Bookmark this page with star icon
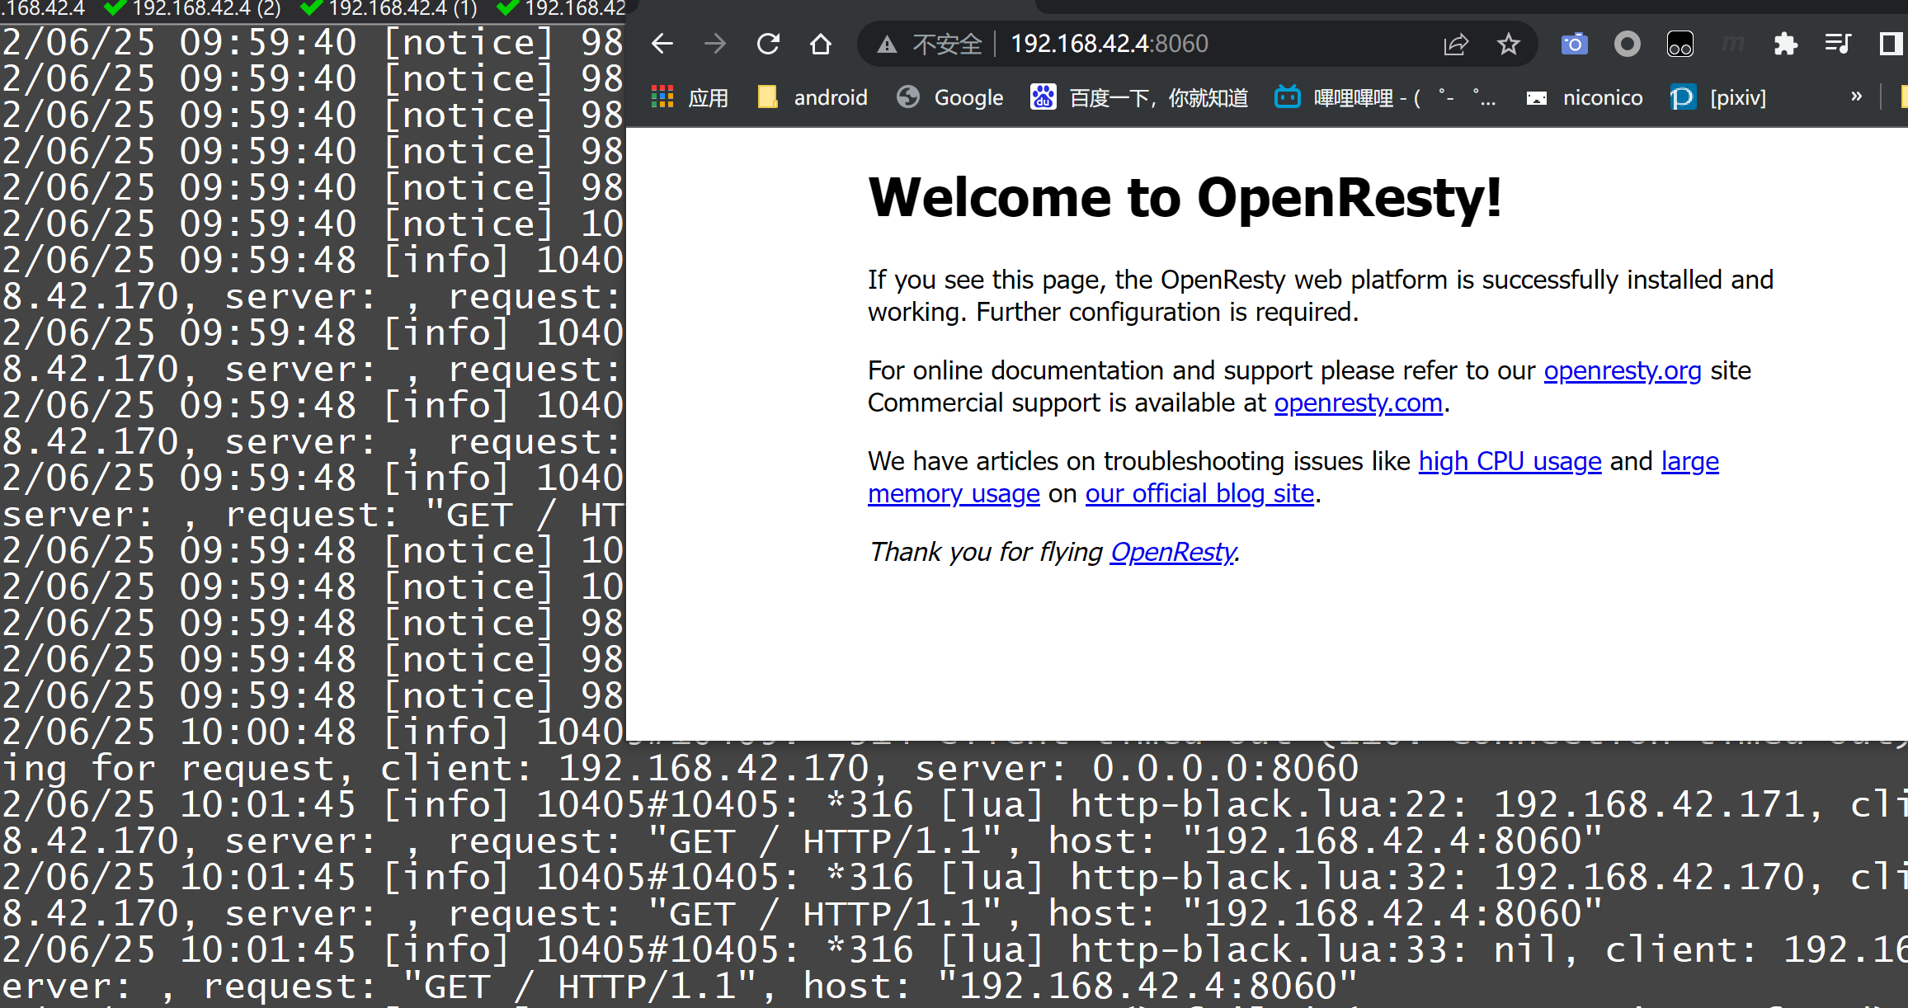The image size is (1908, 1008). [x=1509, y=44]
